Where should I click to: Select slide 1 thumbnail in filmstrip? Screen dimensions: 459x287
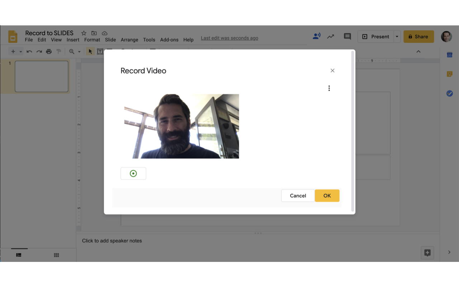pyautogui.click(x=42, y=76)
